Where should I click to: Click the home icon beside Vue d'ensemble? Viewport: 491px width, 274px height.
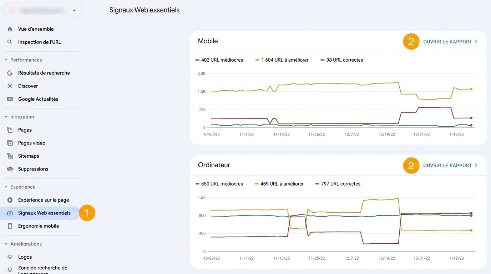click(10, 29)
